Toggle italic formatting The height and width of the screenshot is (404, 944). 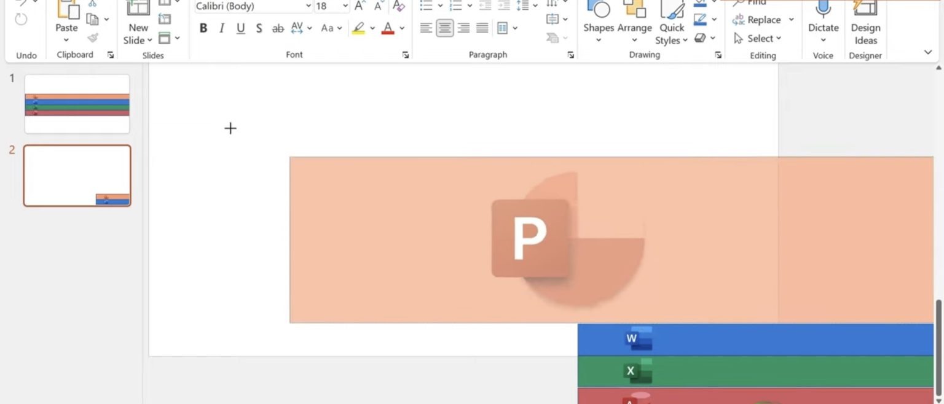pyautogui.click(x=221, y=28)
